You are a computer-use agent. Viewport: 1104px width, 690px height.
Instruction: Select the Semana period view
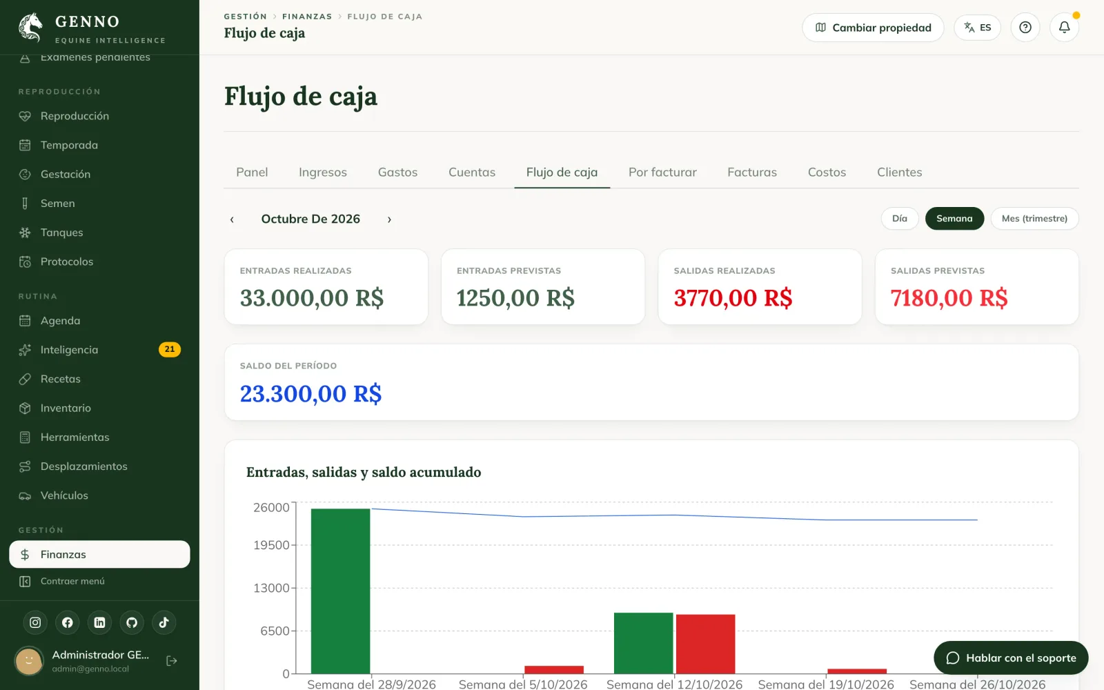(954, 219)
